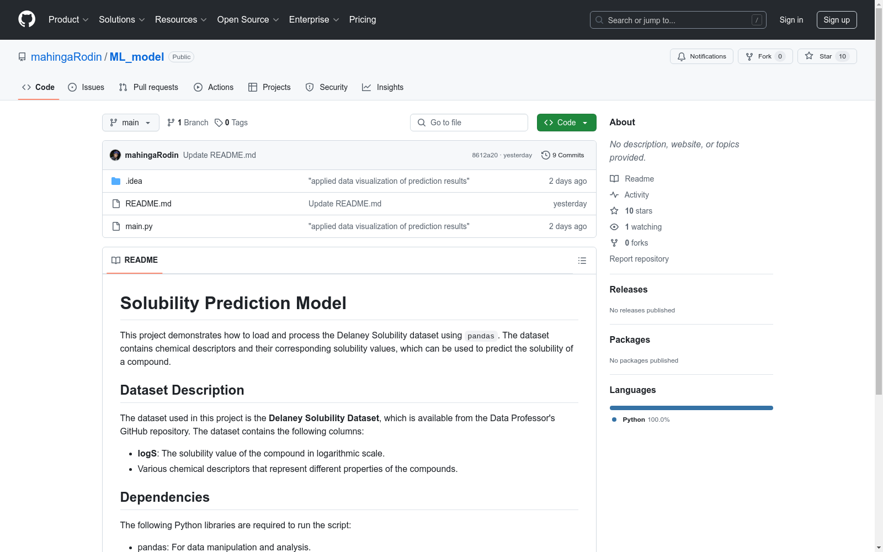The width and height of the screenshot is (883, 552).
Task: Go to the Pull requests tab
Action: 148,87
